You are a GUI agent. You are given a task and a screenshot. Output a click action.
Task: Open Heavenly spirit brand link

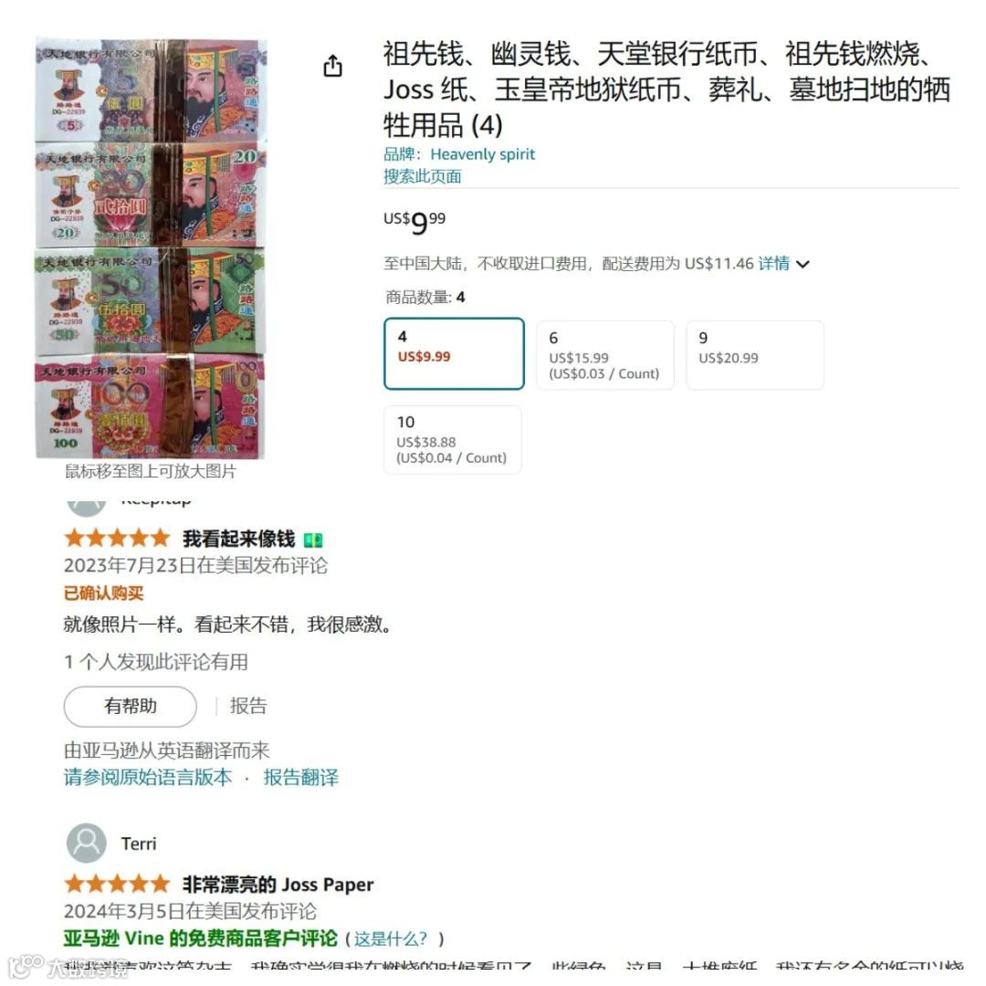point(482,154)
